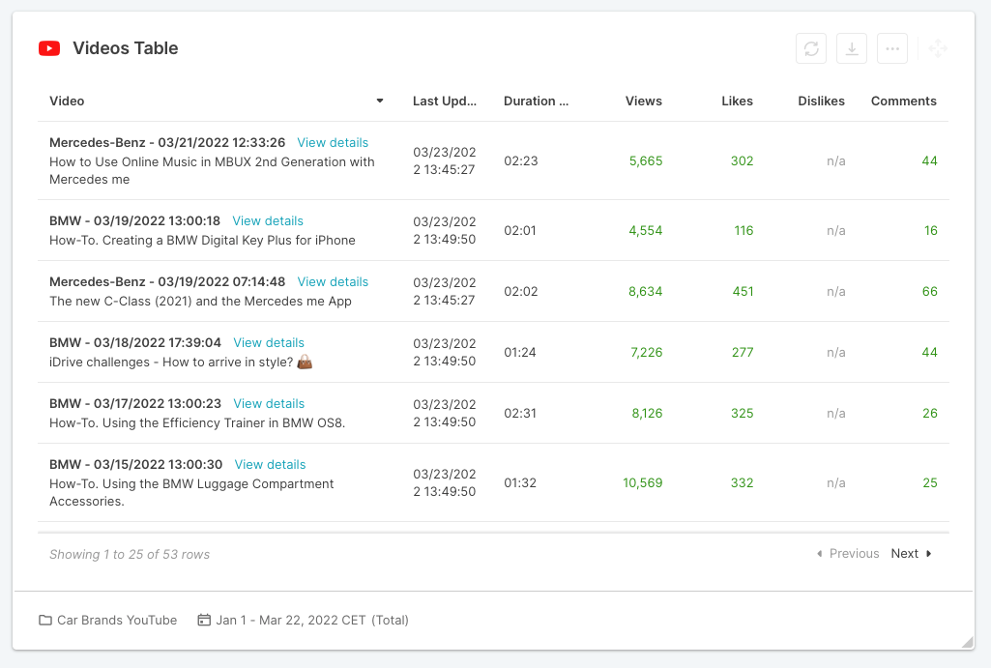Click duration value '01:32'

tap(520, 482)
